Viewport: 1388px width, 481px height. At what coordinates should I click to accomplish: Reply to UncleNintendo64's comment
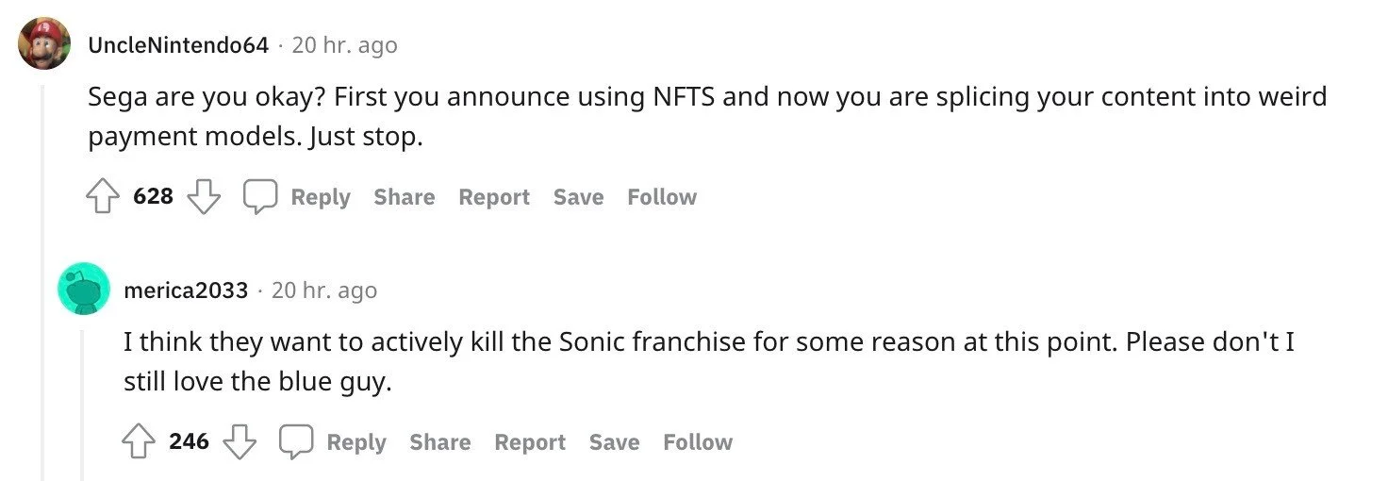(321, 197)
